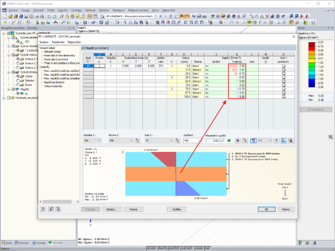Click the dark red swatch of the color legend

312,44
